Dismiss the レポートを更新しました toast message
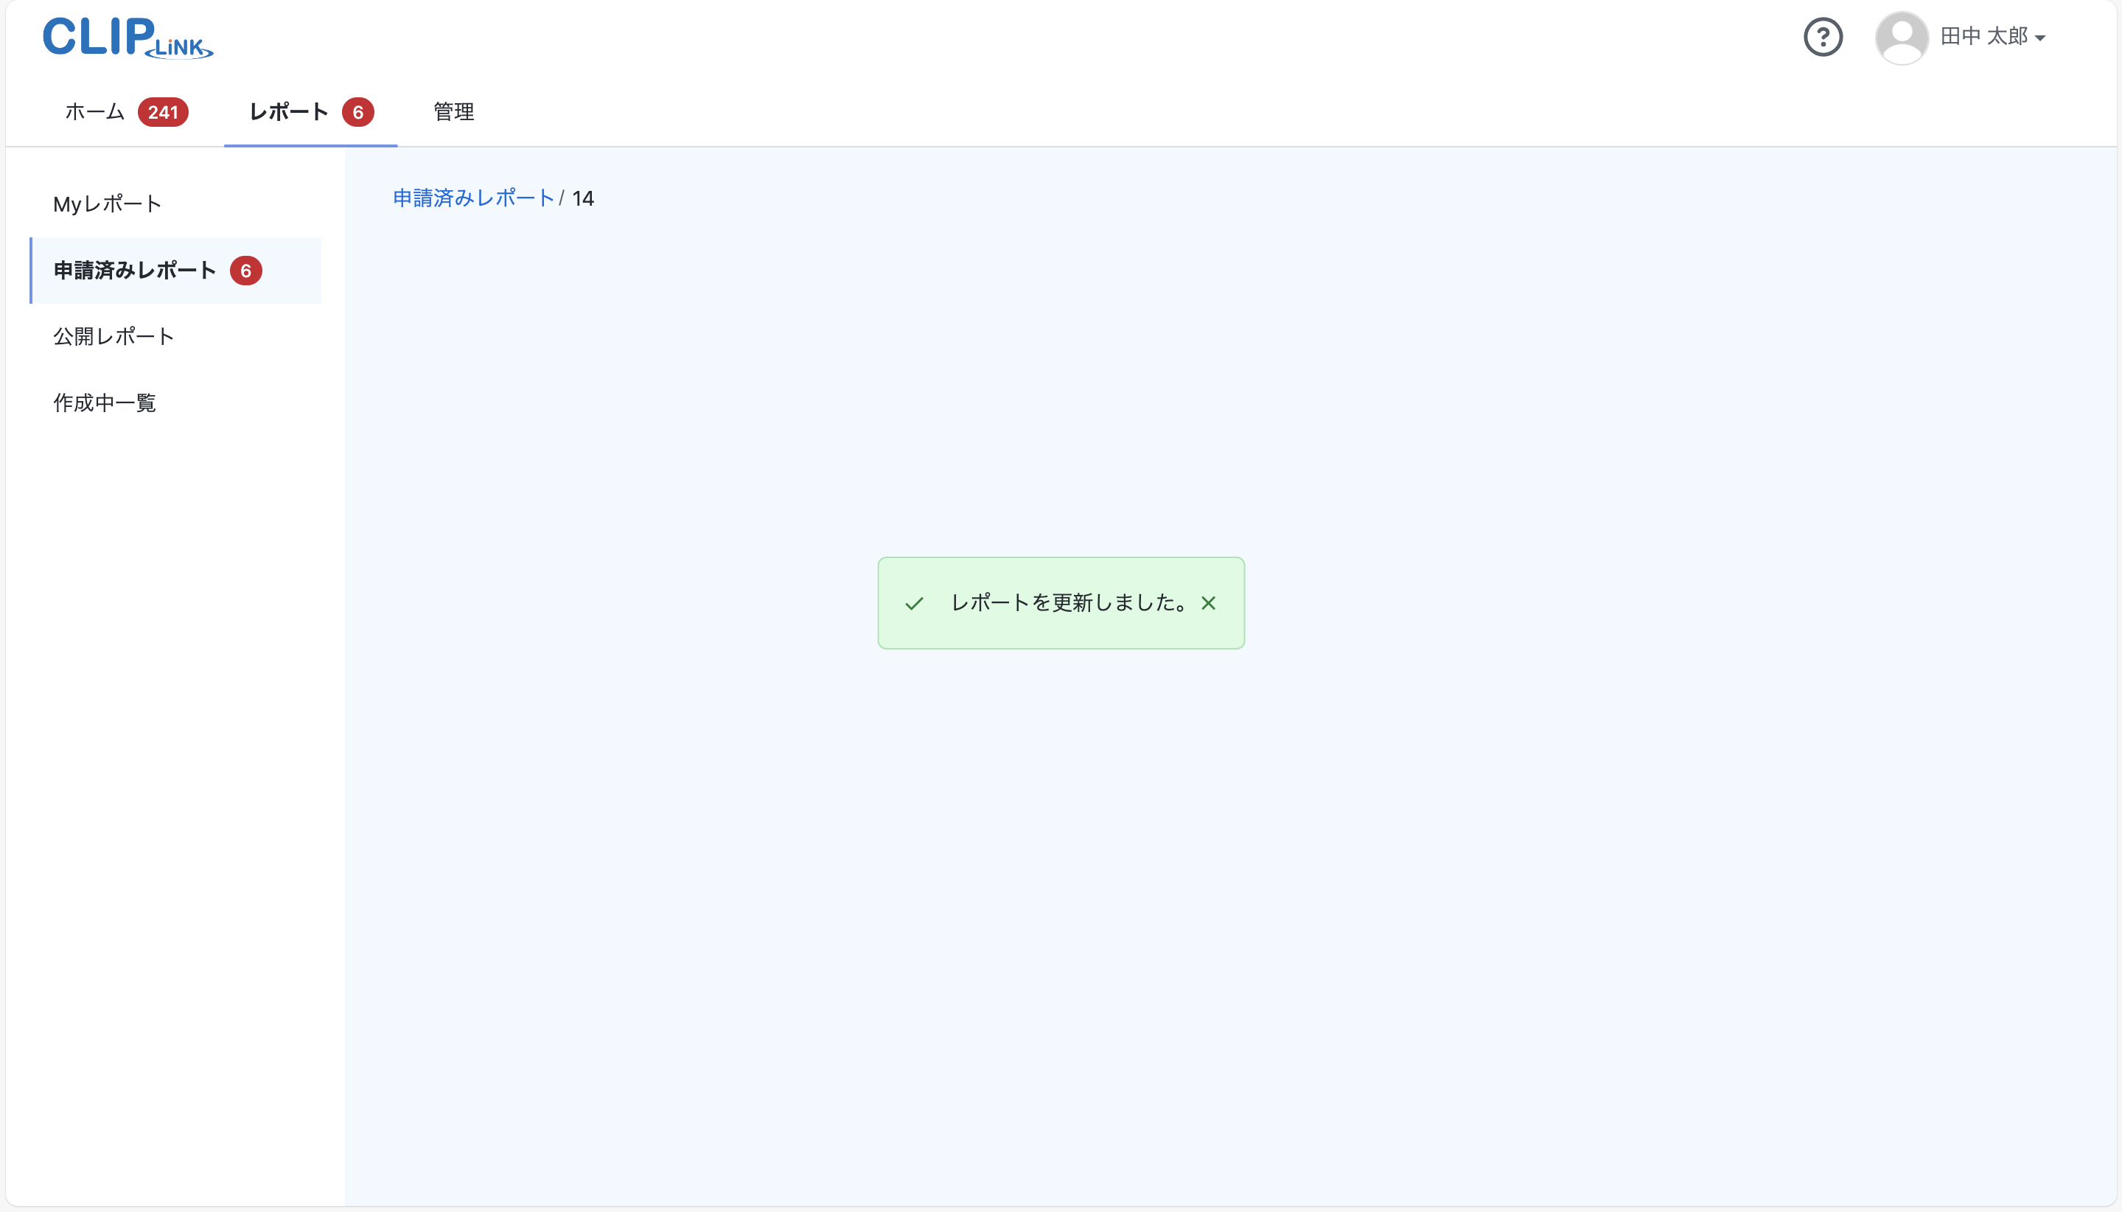 click(x=1208, y=602)
